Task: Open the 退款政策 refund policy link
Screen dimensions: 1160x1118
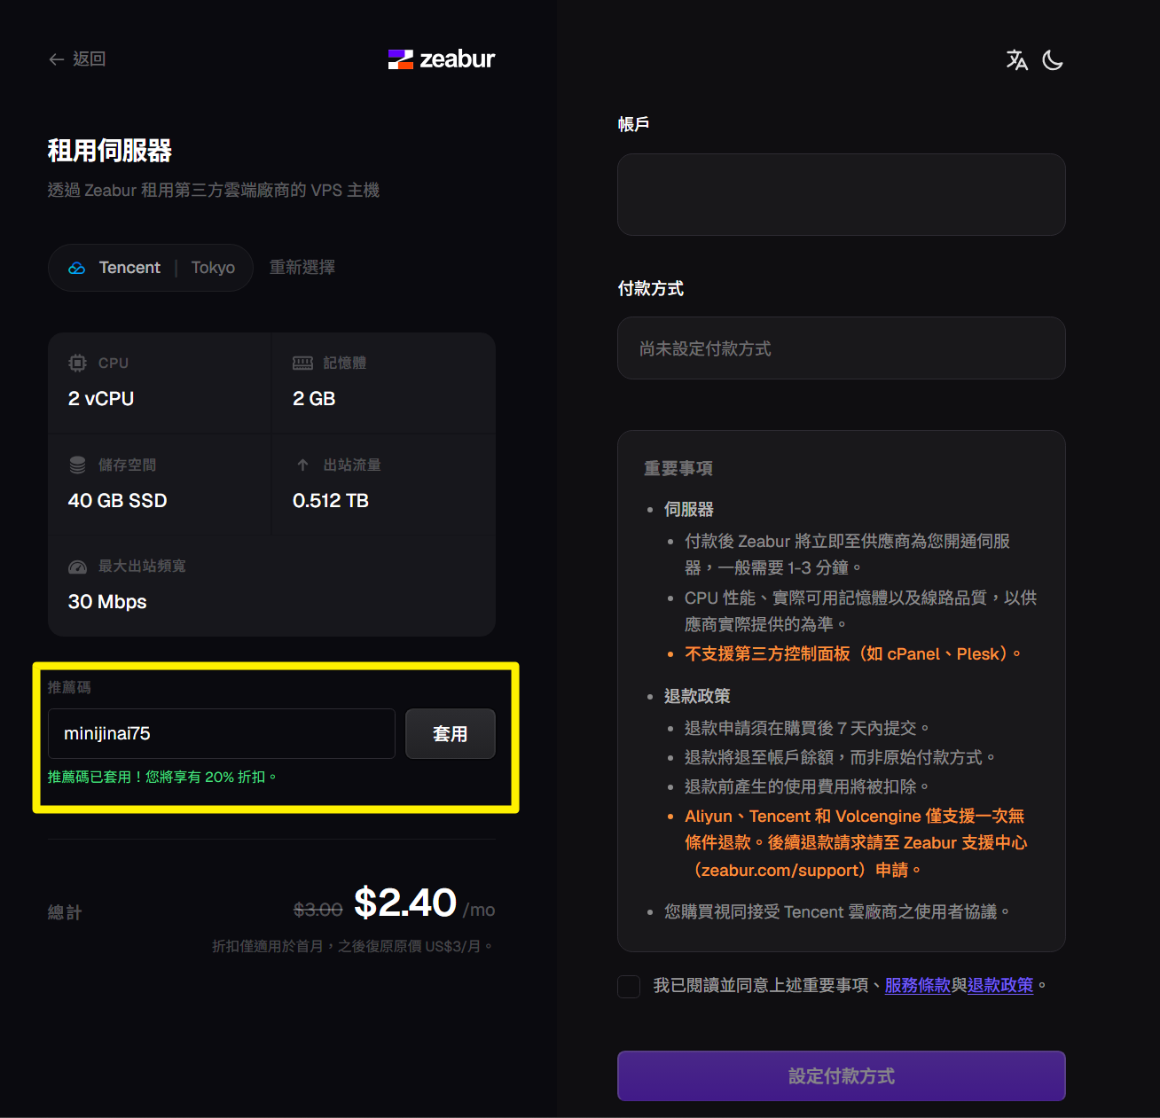Action: pos(1000,985)
